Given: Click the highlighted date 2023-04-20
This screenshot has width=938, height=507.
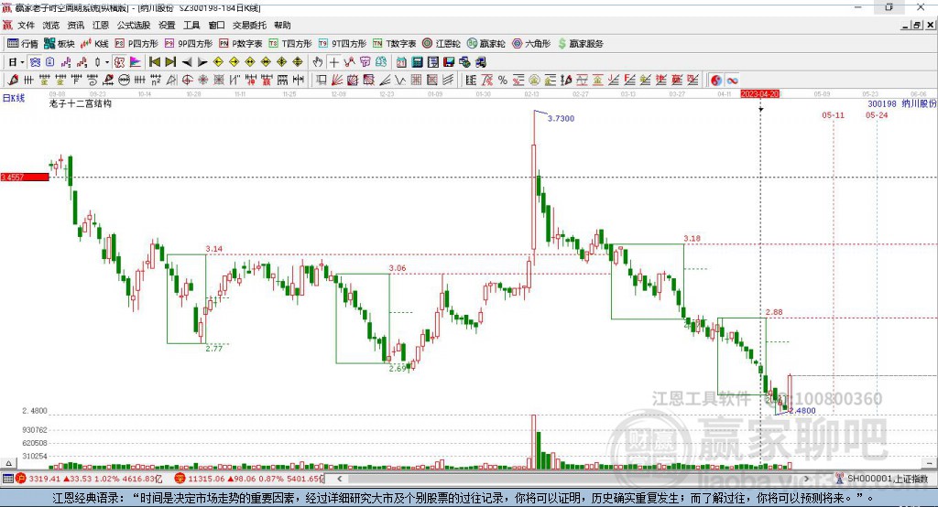Looking at the screenshot, I should point(759,94).
